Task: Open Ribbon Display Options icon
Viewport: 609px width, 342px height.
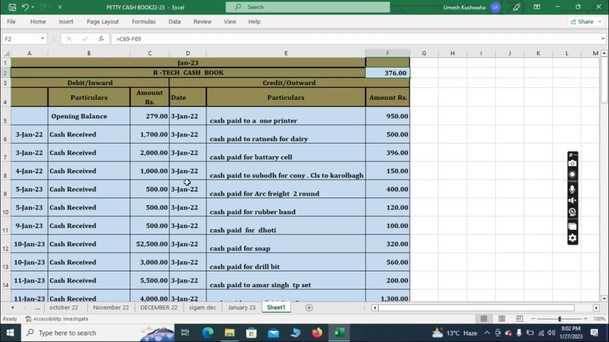Action: point(537,7)
